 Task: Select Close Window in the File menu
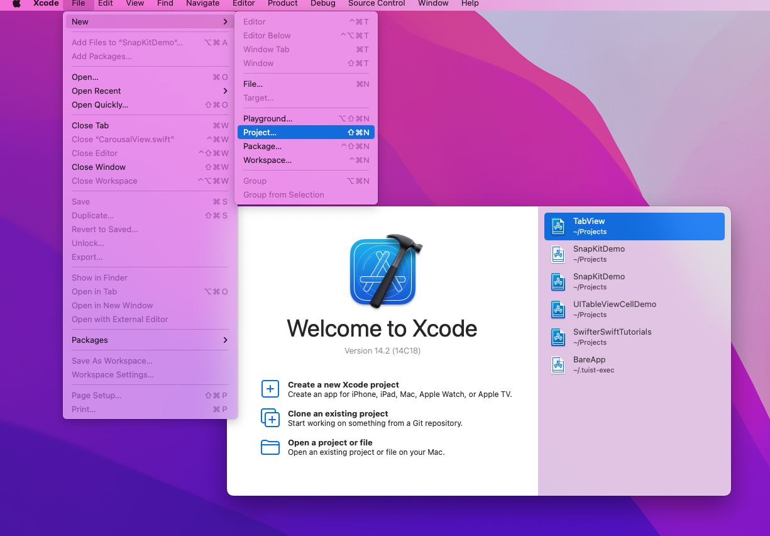pos(150,167)
